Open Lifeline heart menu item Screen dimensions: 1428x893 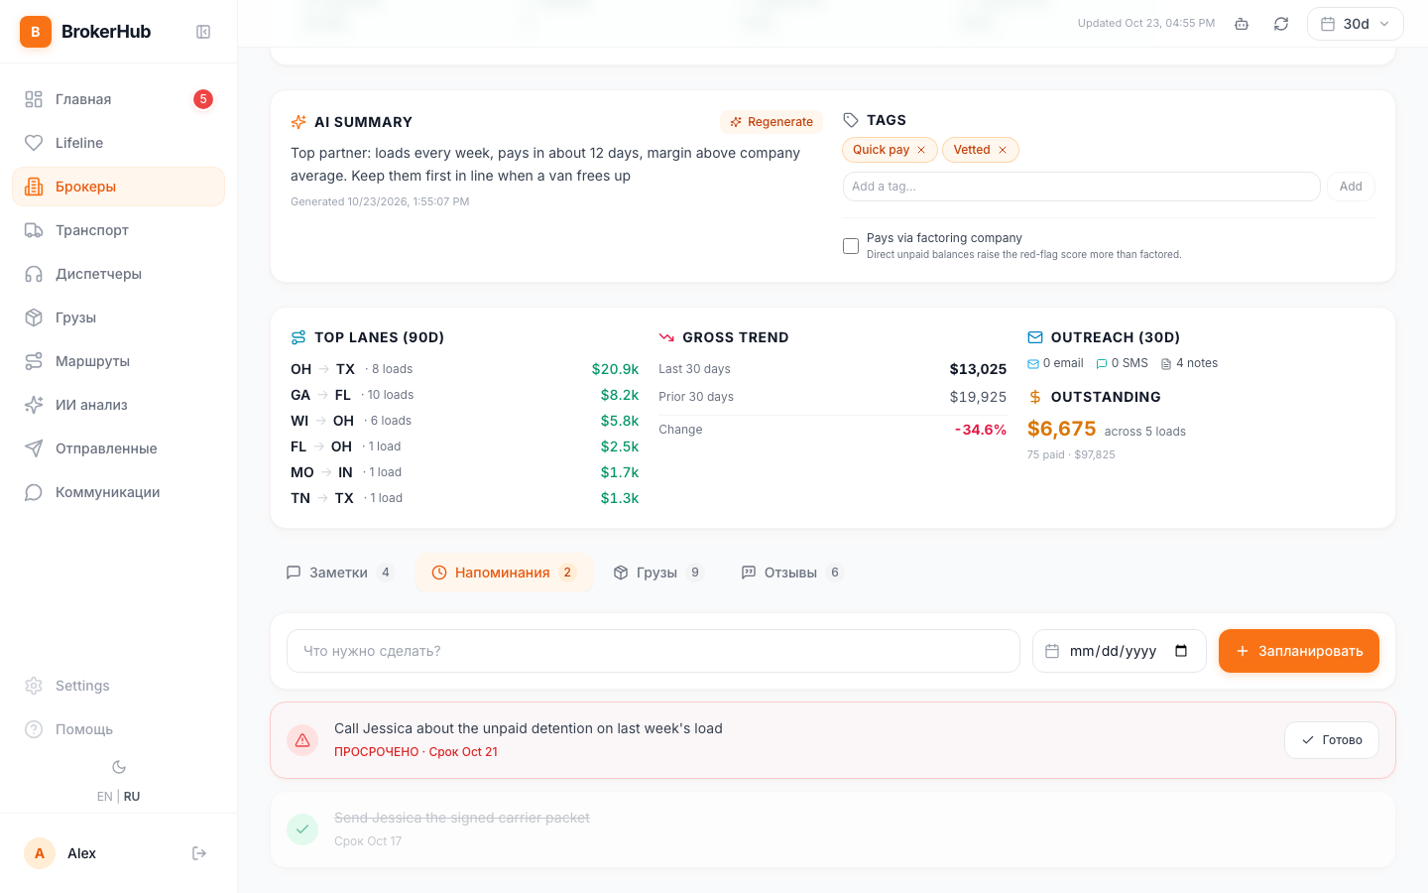coord(118,143)
